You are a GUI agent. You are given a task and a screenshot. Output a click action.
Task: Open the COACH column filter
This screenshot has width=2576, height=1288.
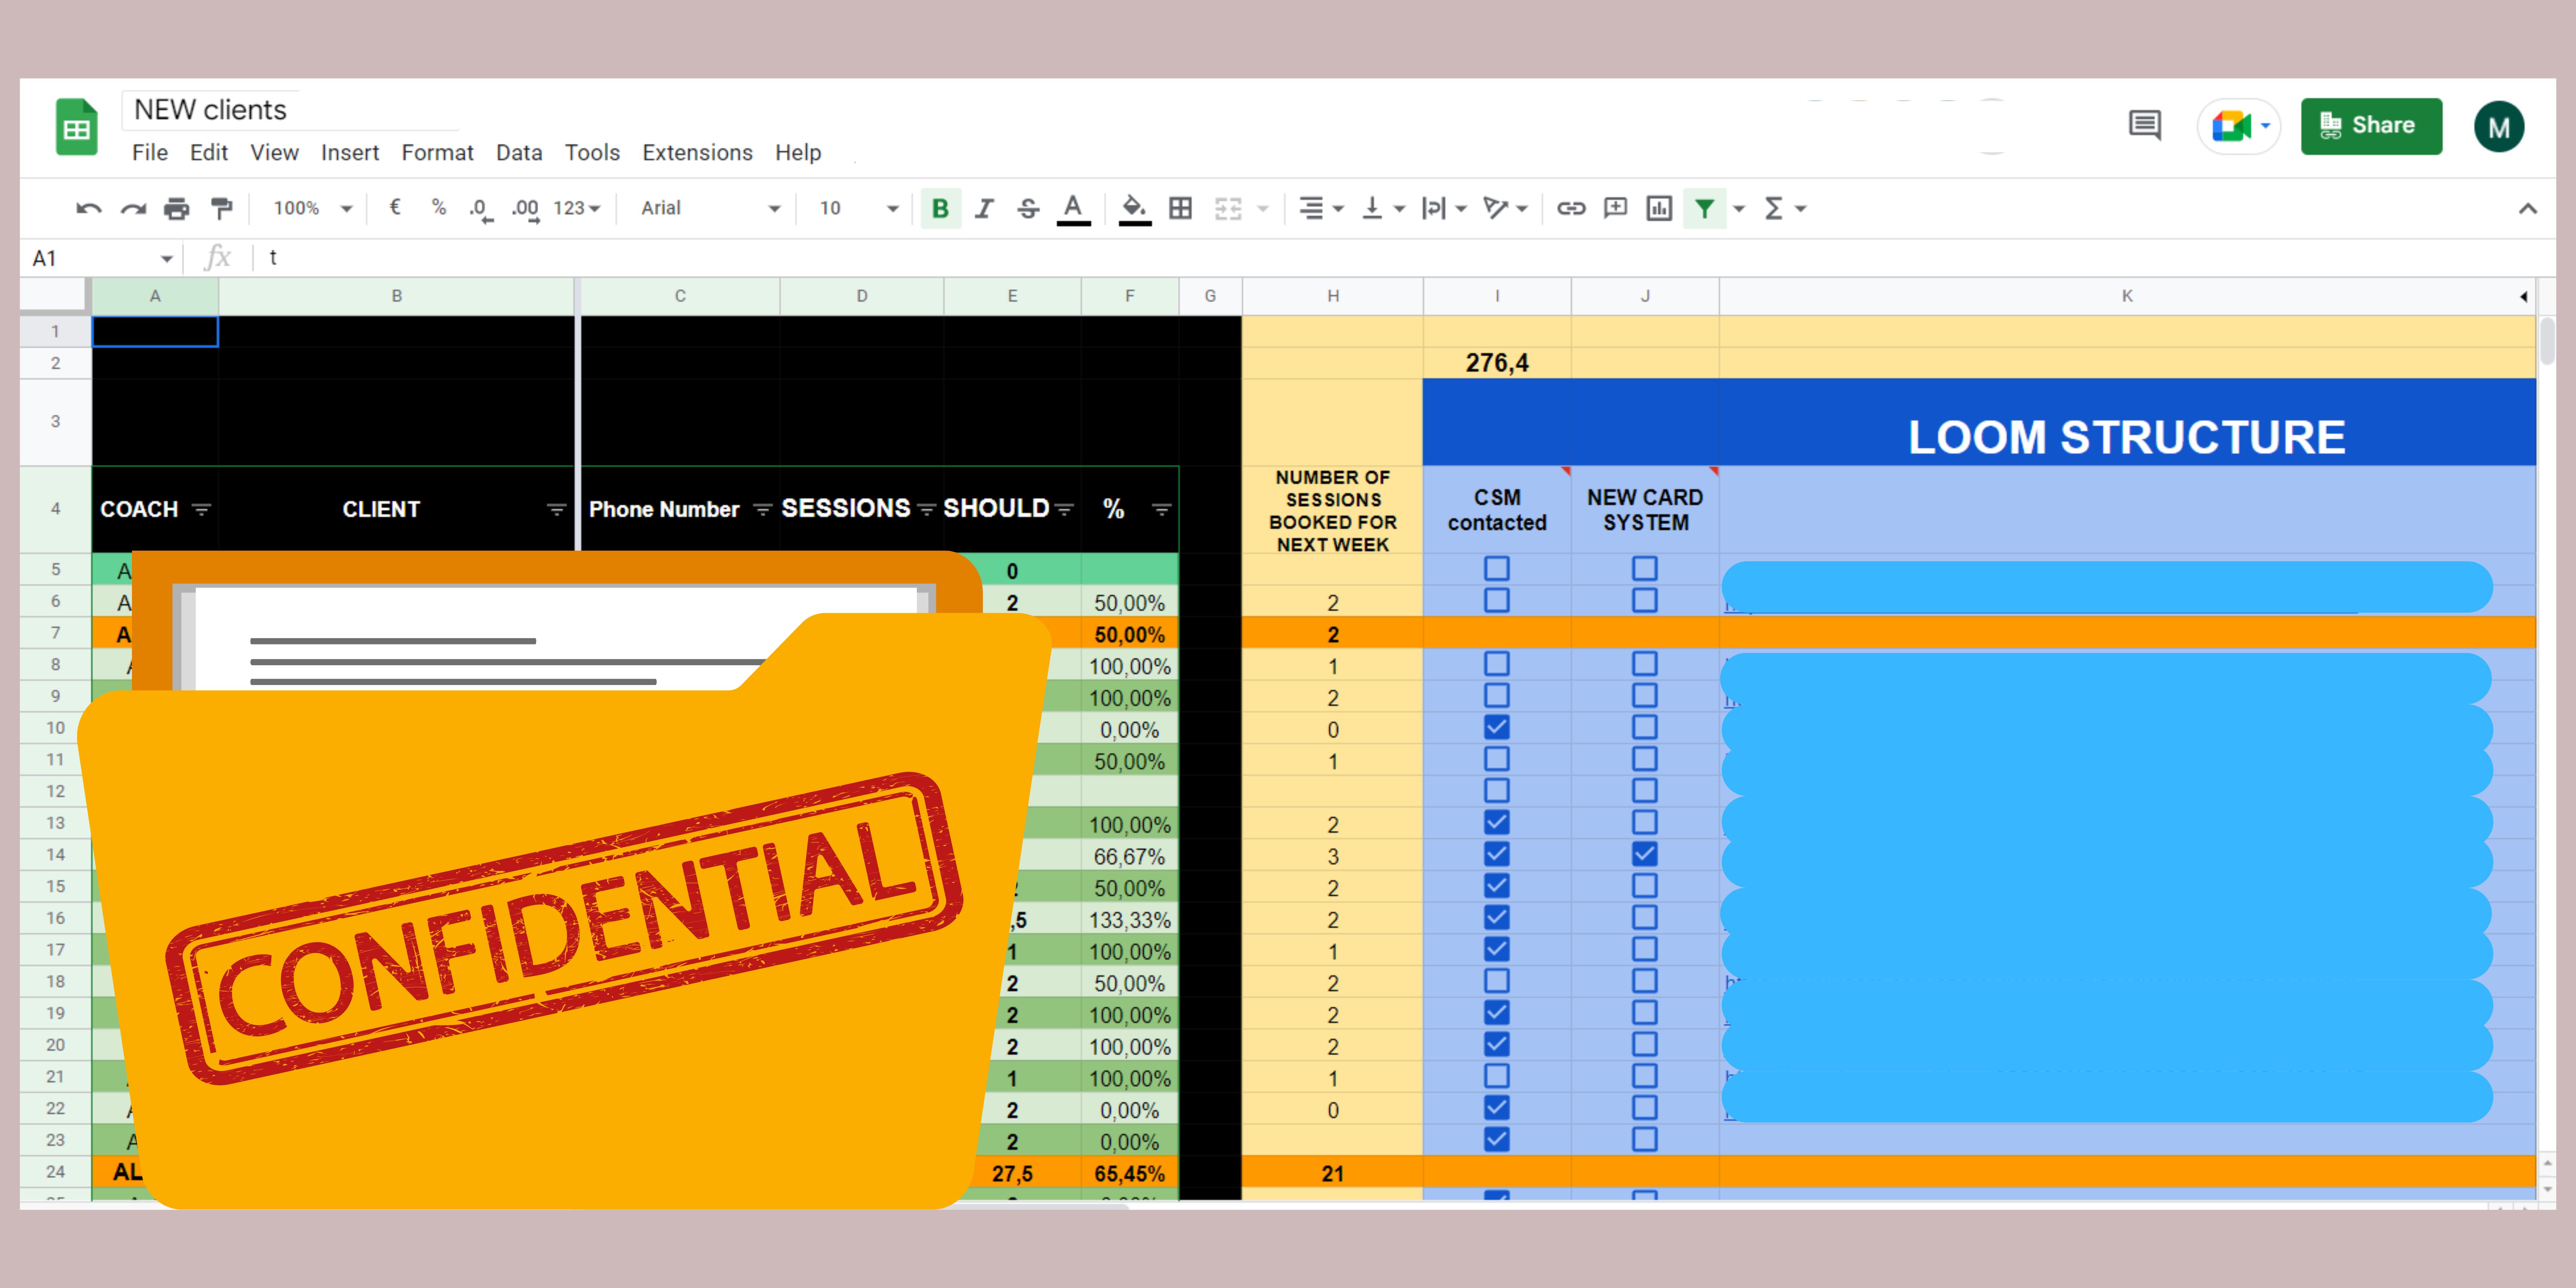pos(201,509)
